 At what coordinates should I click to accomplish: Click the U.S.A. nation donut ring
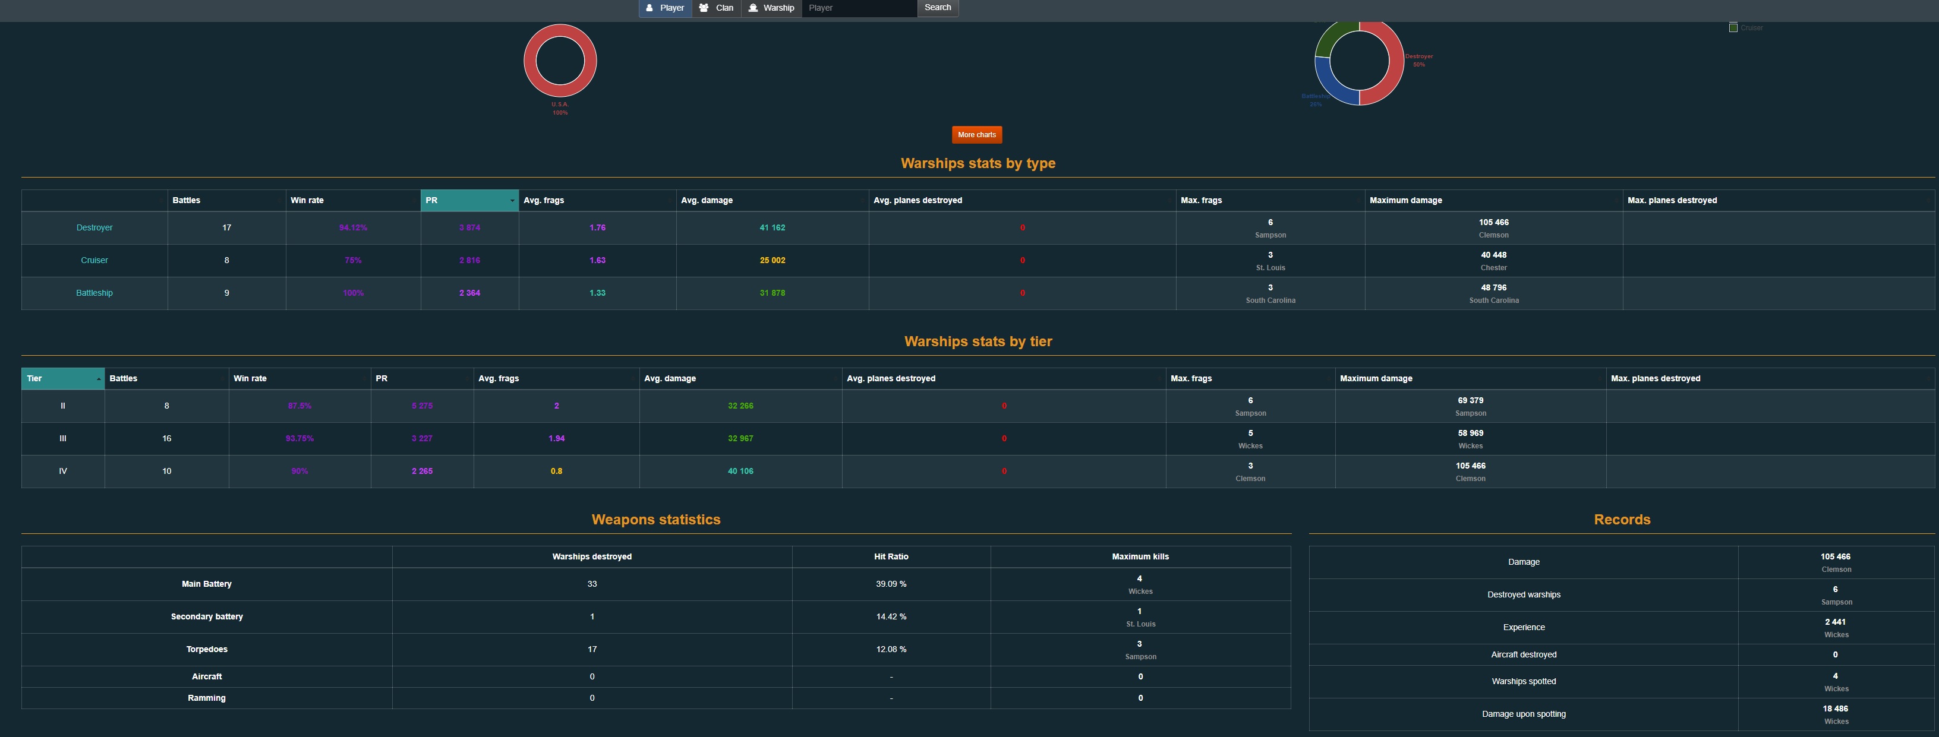[531, 60]
